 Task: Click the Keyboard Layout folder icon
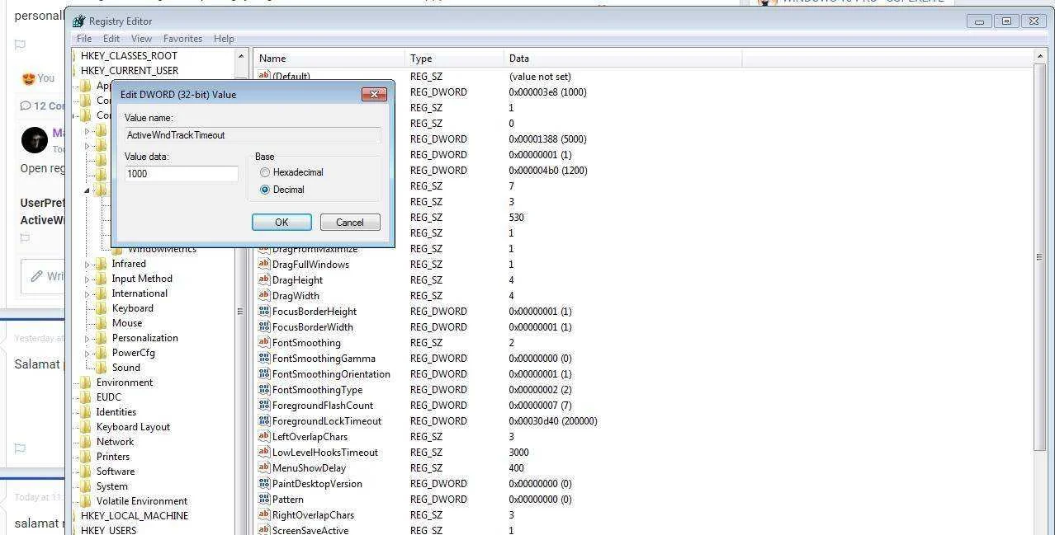85,427
